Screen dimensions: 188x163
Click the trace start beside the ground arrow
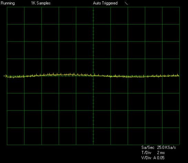coord(8,77)
